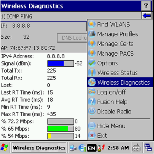Open Manage Profiles from the menu
Viewport: 154px width, 154px height.
(x=120, y=34)
